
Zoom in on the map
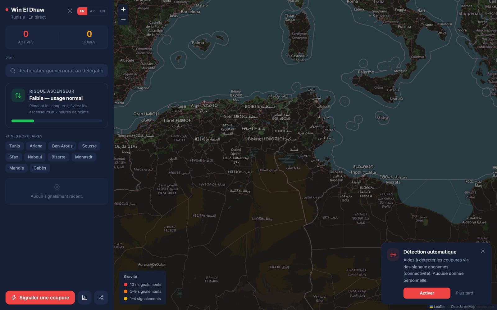pos(123,9)
